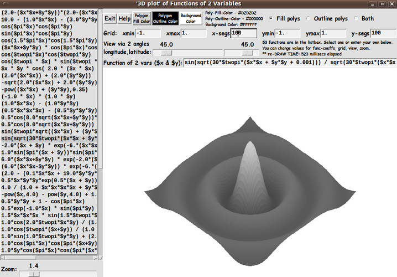The width and height of the screenshot is (397, 277).
Task: Click the horizontal scrollbar left arrow
Action: 3,258
